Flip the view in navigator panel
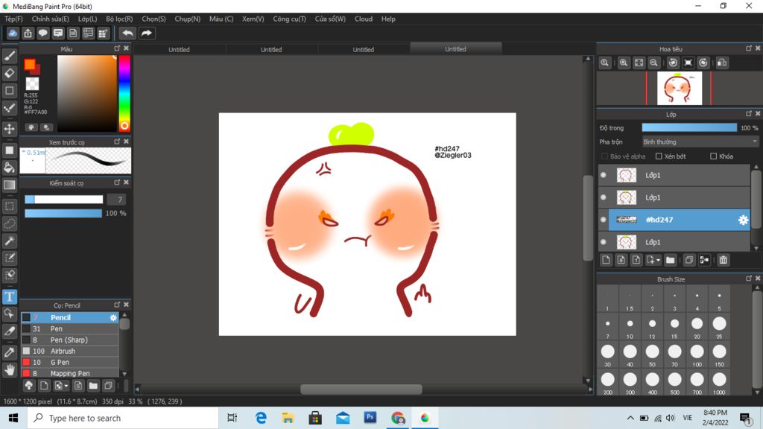Image resolution: width=763 pixels, height=429 pixels. 723,63
